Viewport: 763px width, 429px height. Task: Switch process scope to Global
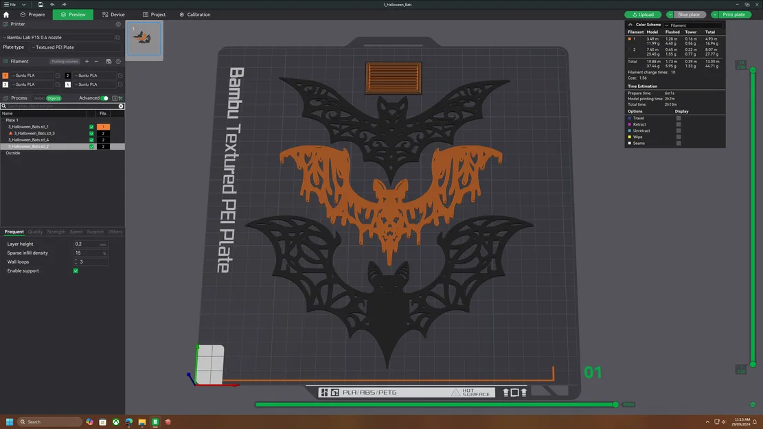(x=39, y=98)
